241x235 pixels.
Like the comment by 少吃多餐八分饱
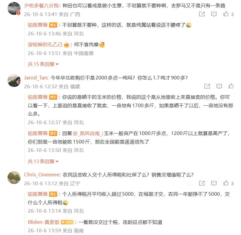click(226, 14)
